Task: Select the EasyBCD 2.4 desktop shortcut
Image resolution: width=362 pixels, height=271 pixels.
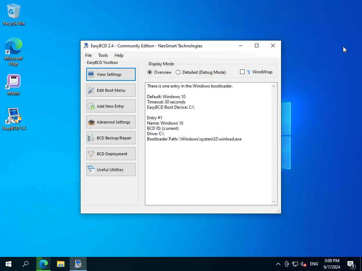Action: 14,119
